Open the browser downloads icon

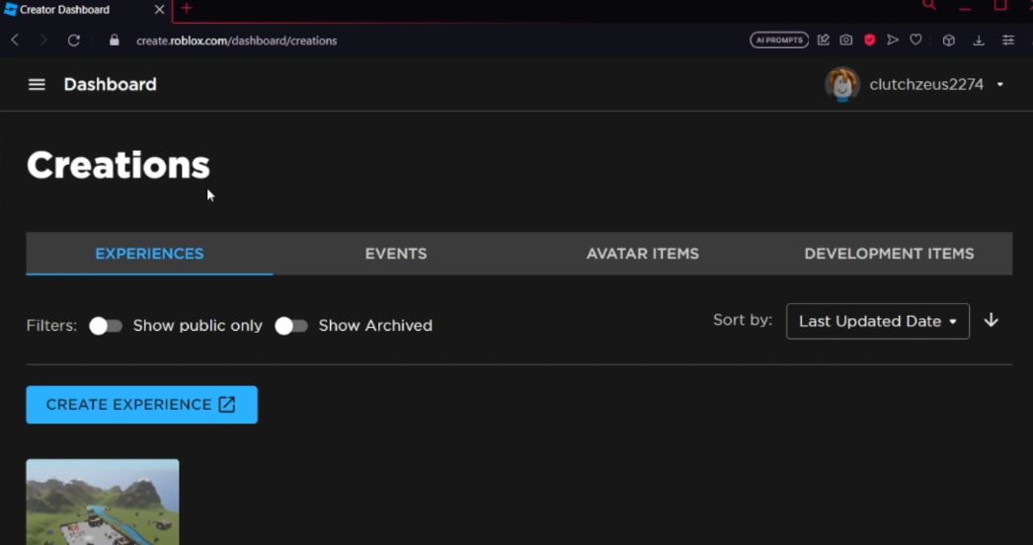click(x=979, y=40)
